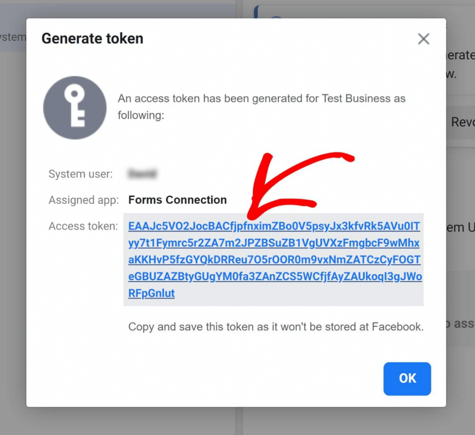475x435 pixels.
Task: Click the X to dismiss Generate token dialog
Action: tap(423, 39)
